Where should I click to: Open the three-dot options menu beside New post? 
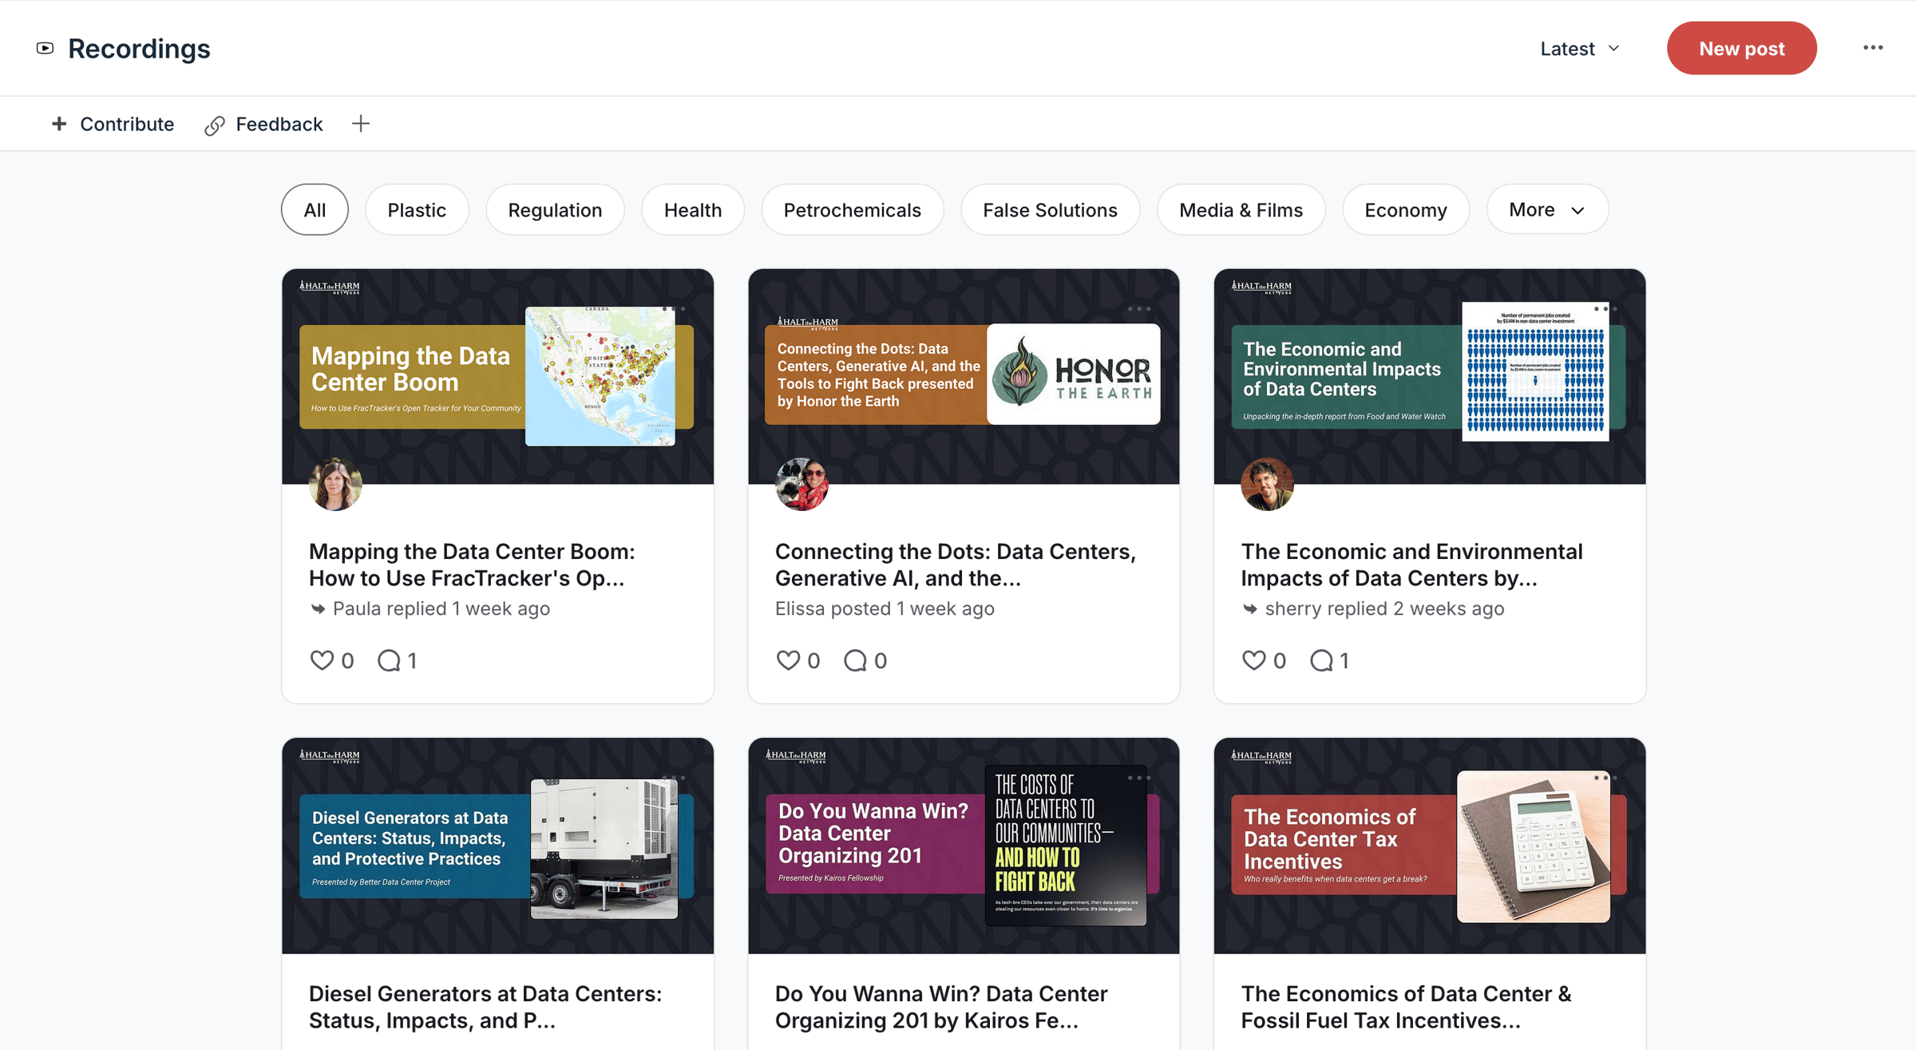coord(1873,48)
